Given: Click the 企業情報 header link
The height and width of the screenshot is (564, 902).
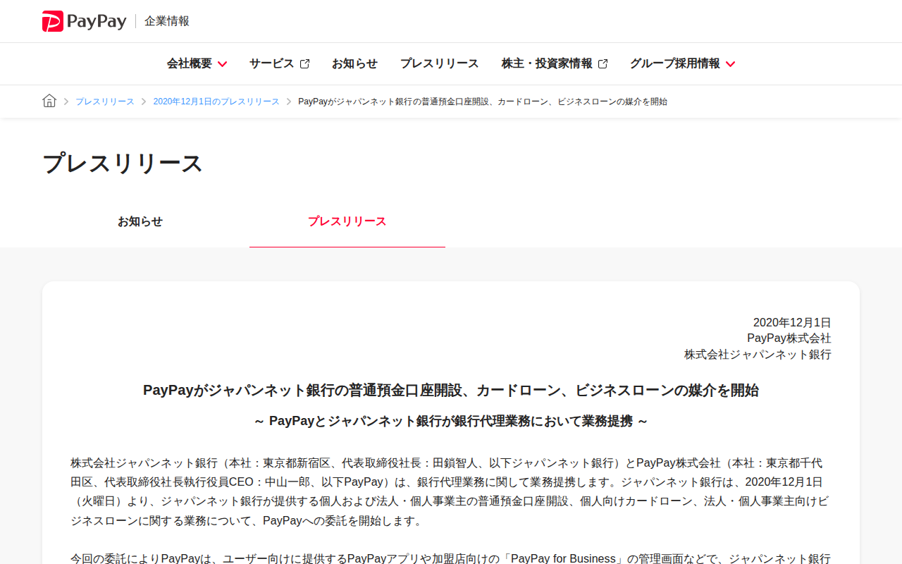Looking at the screenshot, I should click(x=167, y=21).
